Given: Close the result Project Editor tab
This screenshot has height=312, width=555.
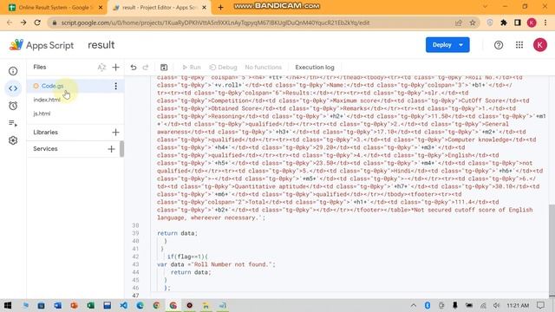Looking at the screenshot, I should pyautogui.click(x=205, y=7).
